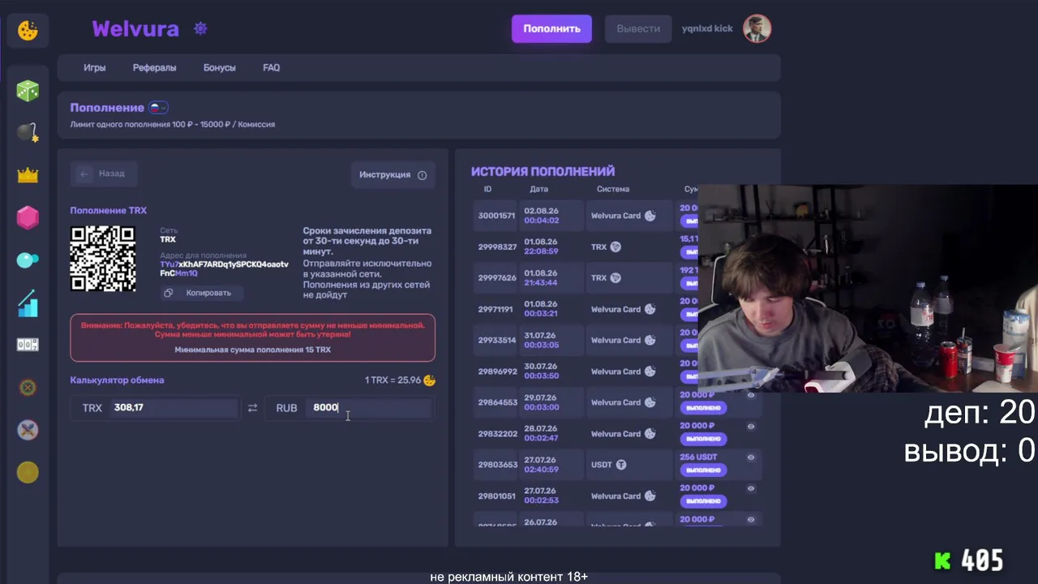Open the Инструкция button
The width and height of the screenshot is (1038, 584).
click(393, 174)
